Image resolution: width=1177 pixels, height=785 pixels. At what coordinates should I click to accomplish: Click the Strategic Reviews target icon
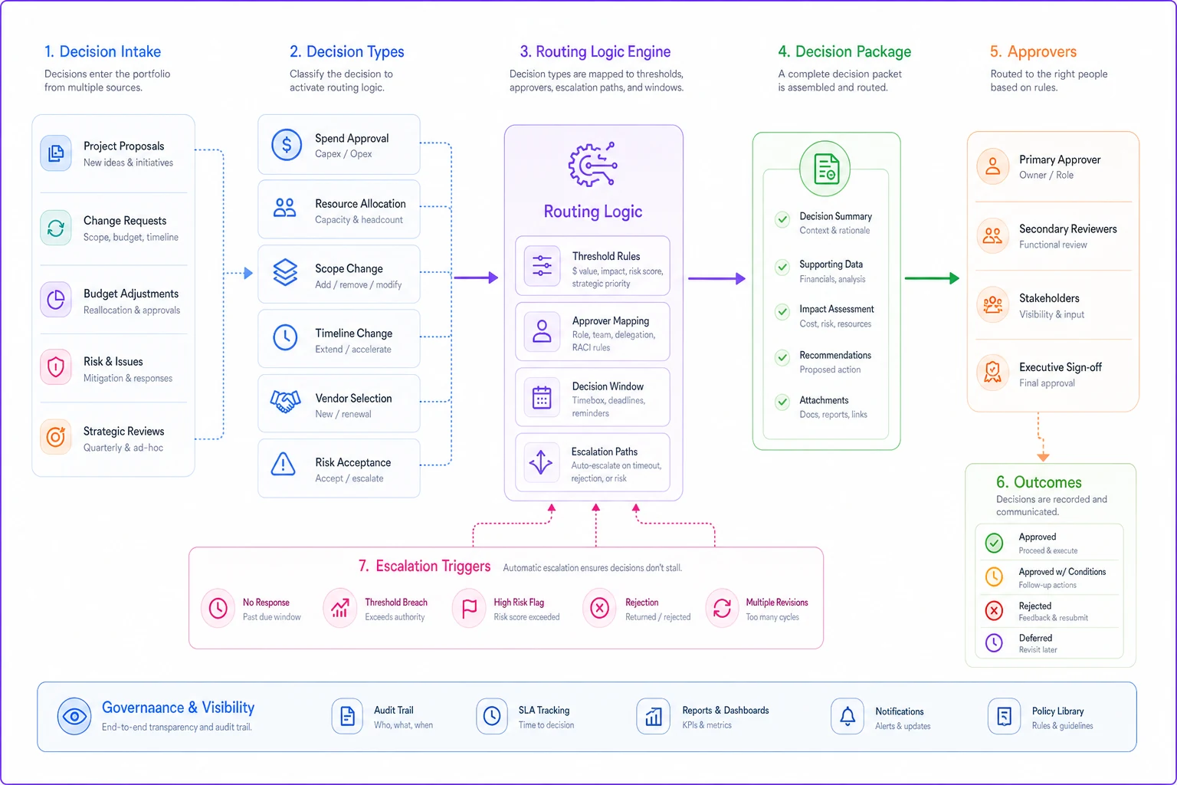pos(56,437)
